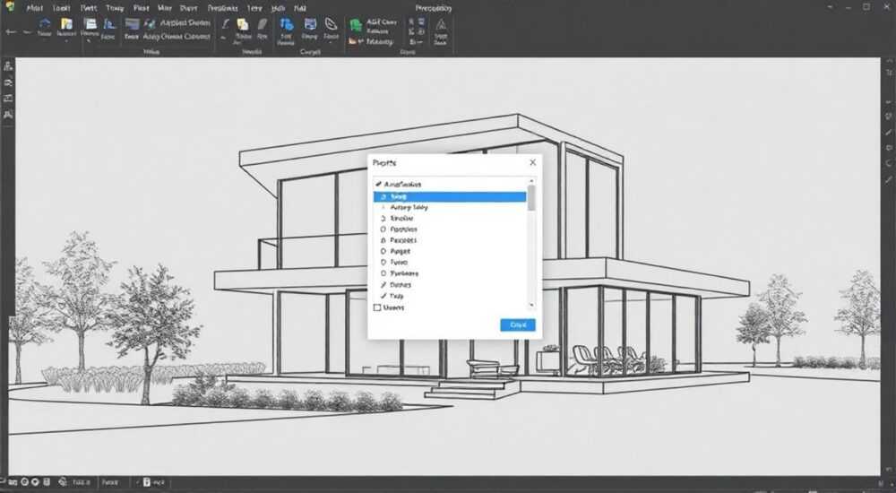Click the yellow document icon in the ribbon

coord(67,24)
